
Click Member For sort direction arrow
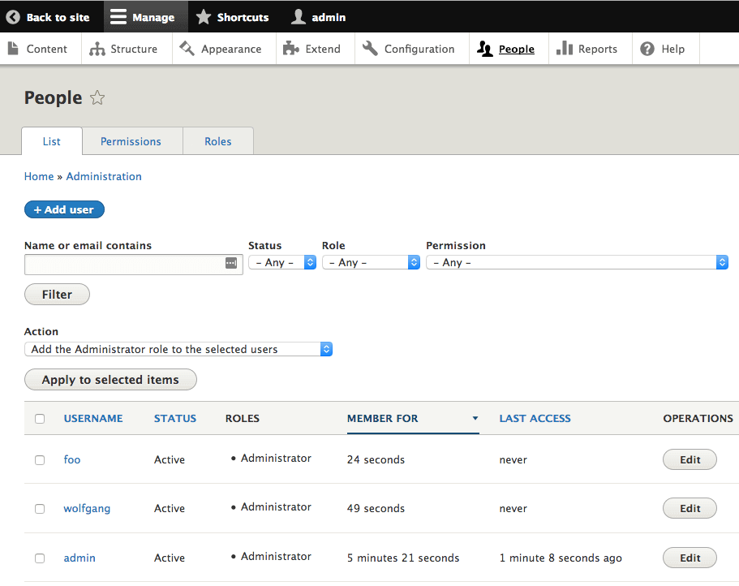(x=475, y=418)
